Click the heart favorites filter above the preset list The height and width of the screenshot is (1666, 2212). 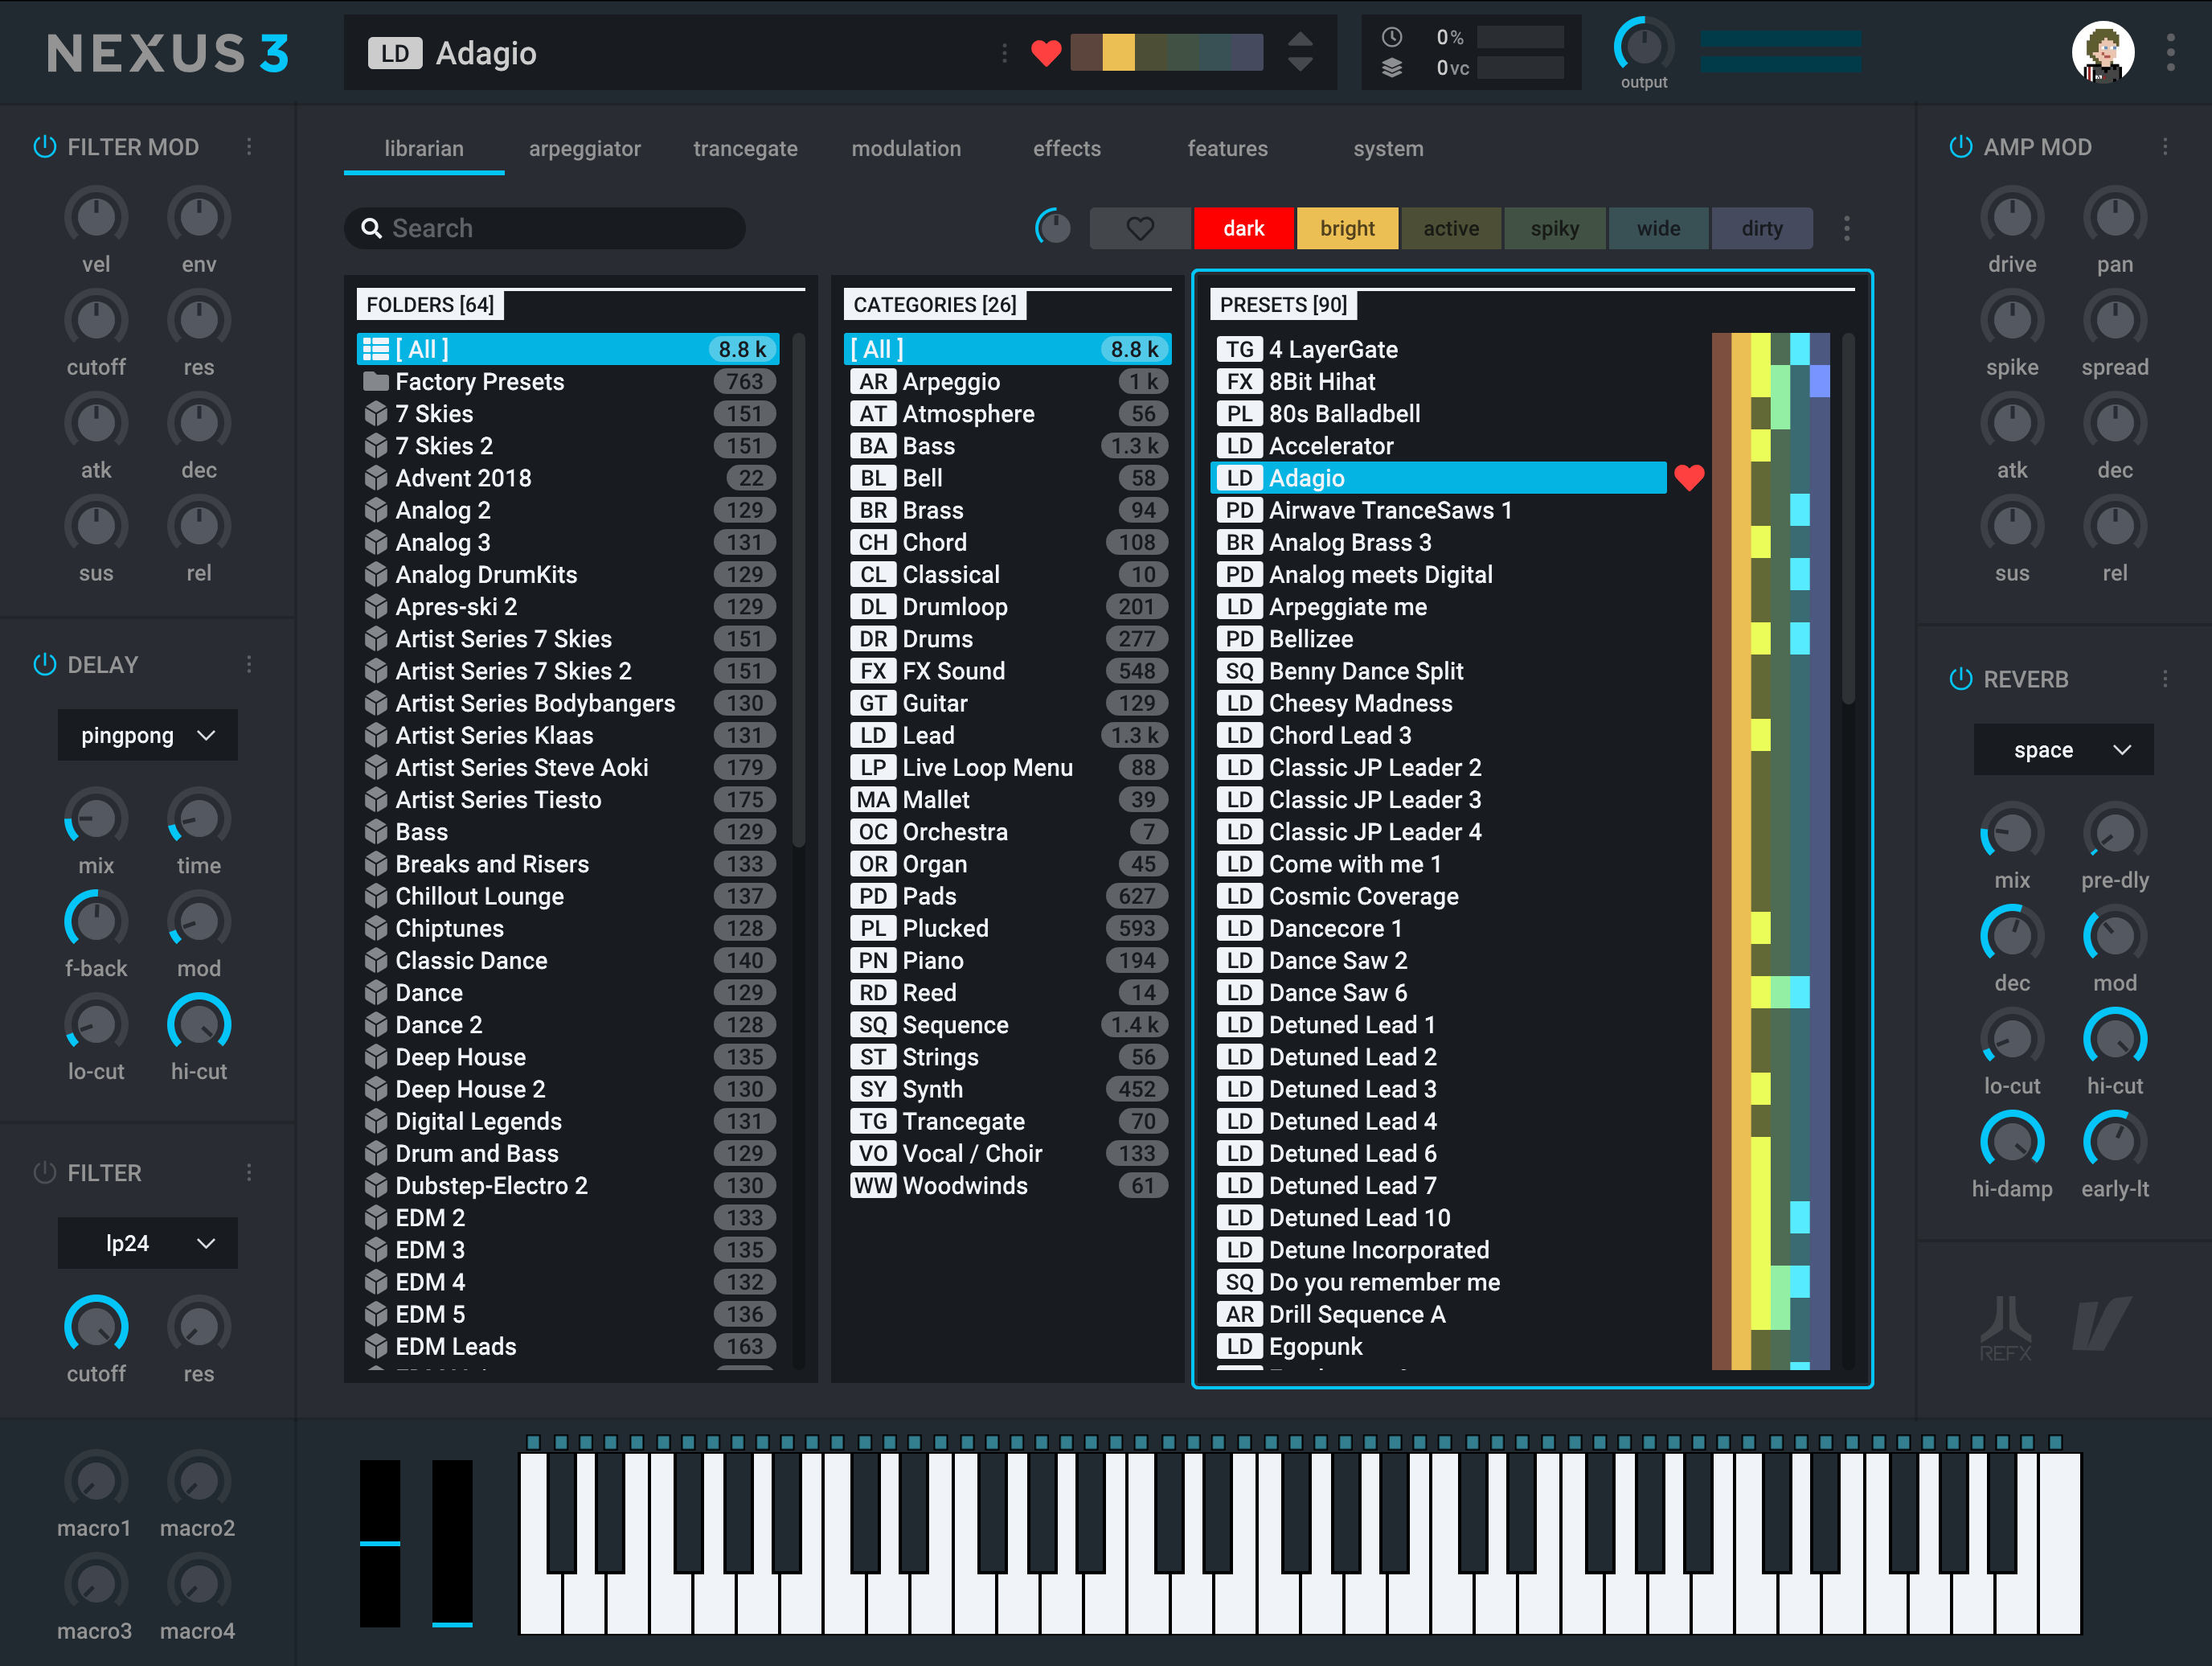(x=1139, y=228)
